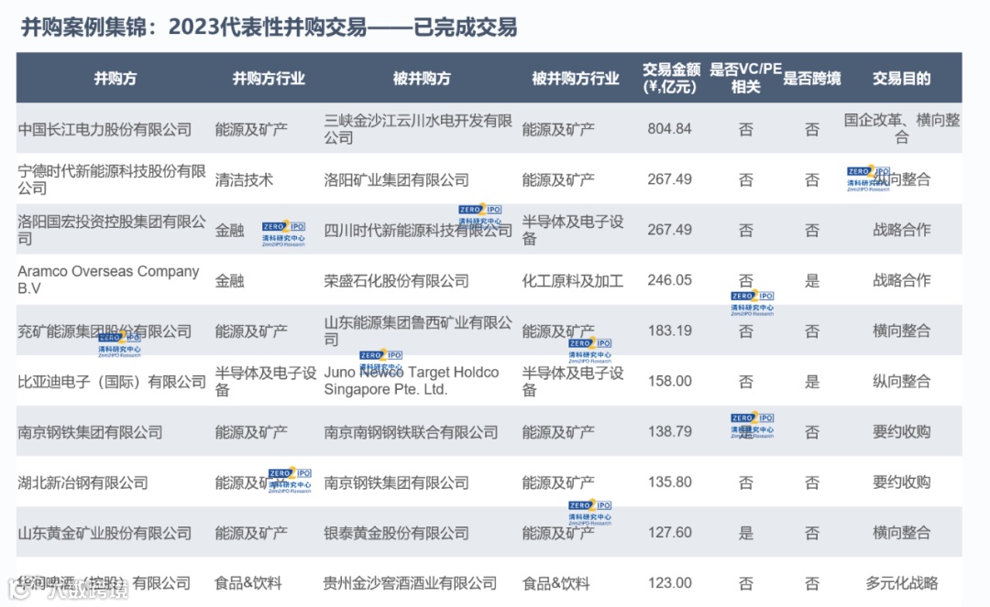Select 267.49 in the 洛阳国宏 row
The height and width of the screenshot is (607, 990).
[670, 230]
